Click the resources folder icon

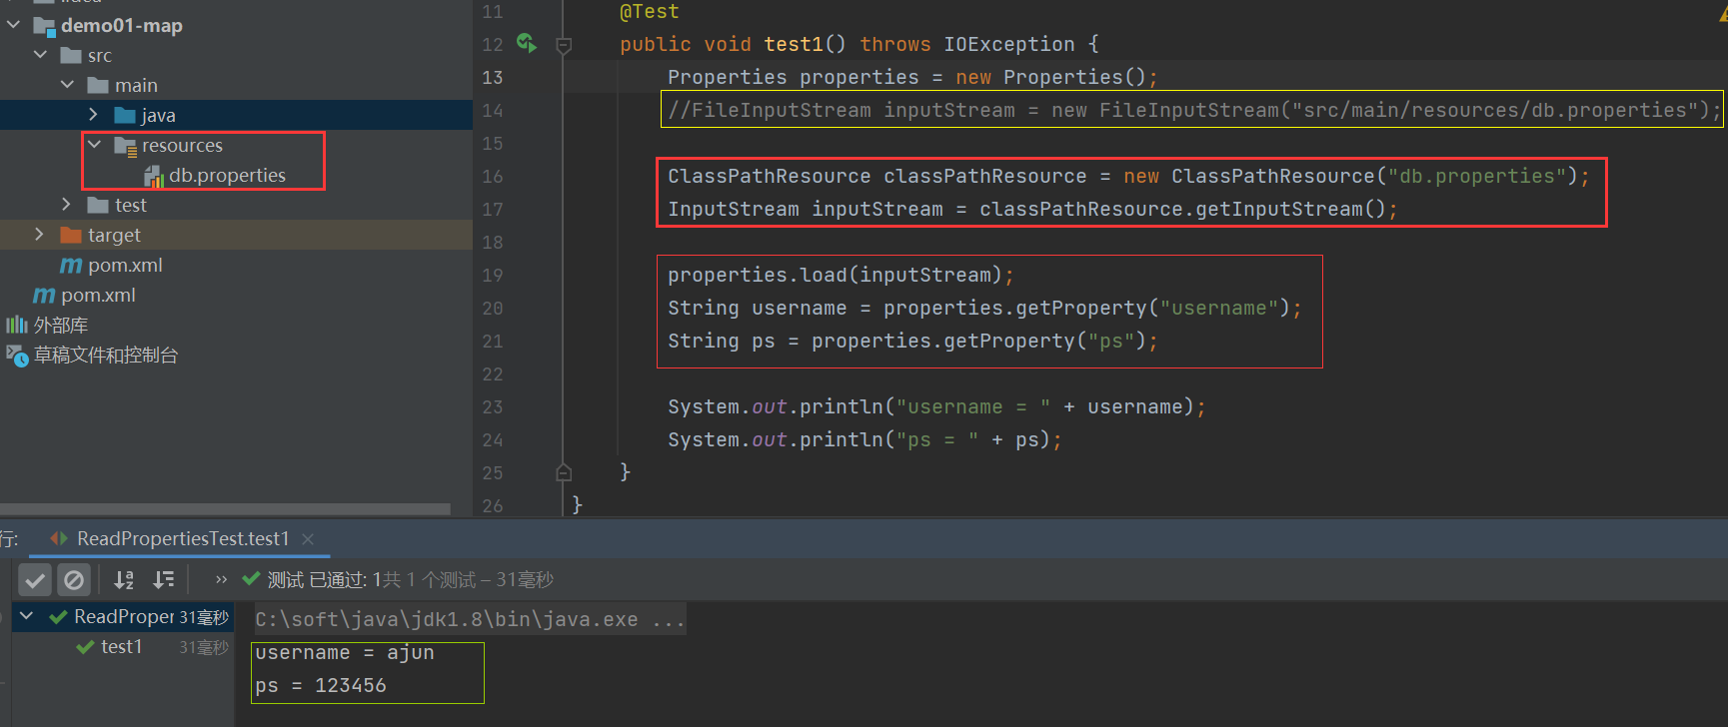tap(126, 146)
